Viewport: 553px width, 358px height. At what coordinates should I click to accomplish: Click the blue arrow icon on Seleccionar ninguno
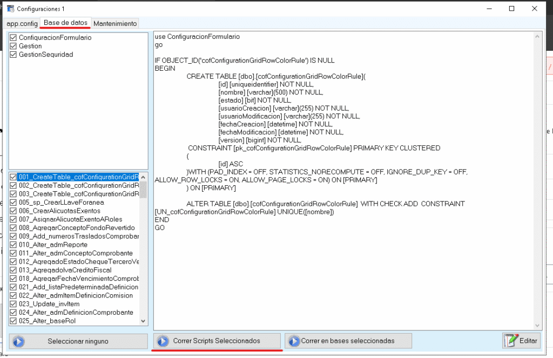point(19,341)
